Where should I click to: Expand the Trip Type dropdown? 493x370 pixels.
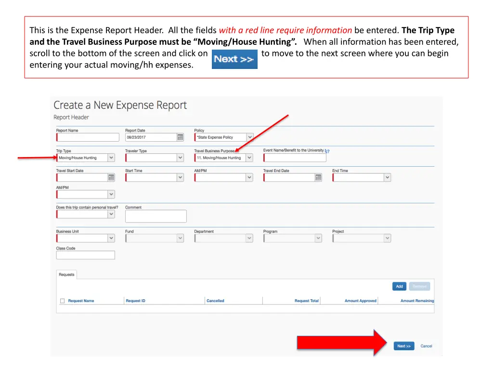pyautogui.click(x=111, y=158)
